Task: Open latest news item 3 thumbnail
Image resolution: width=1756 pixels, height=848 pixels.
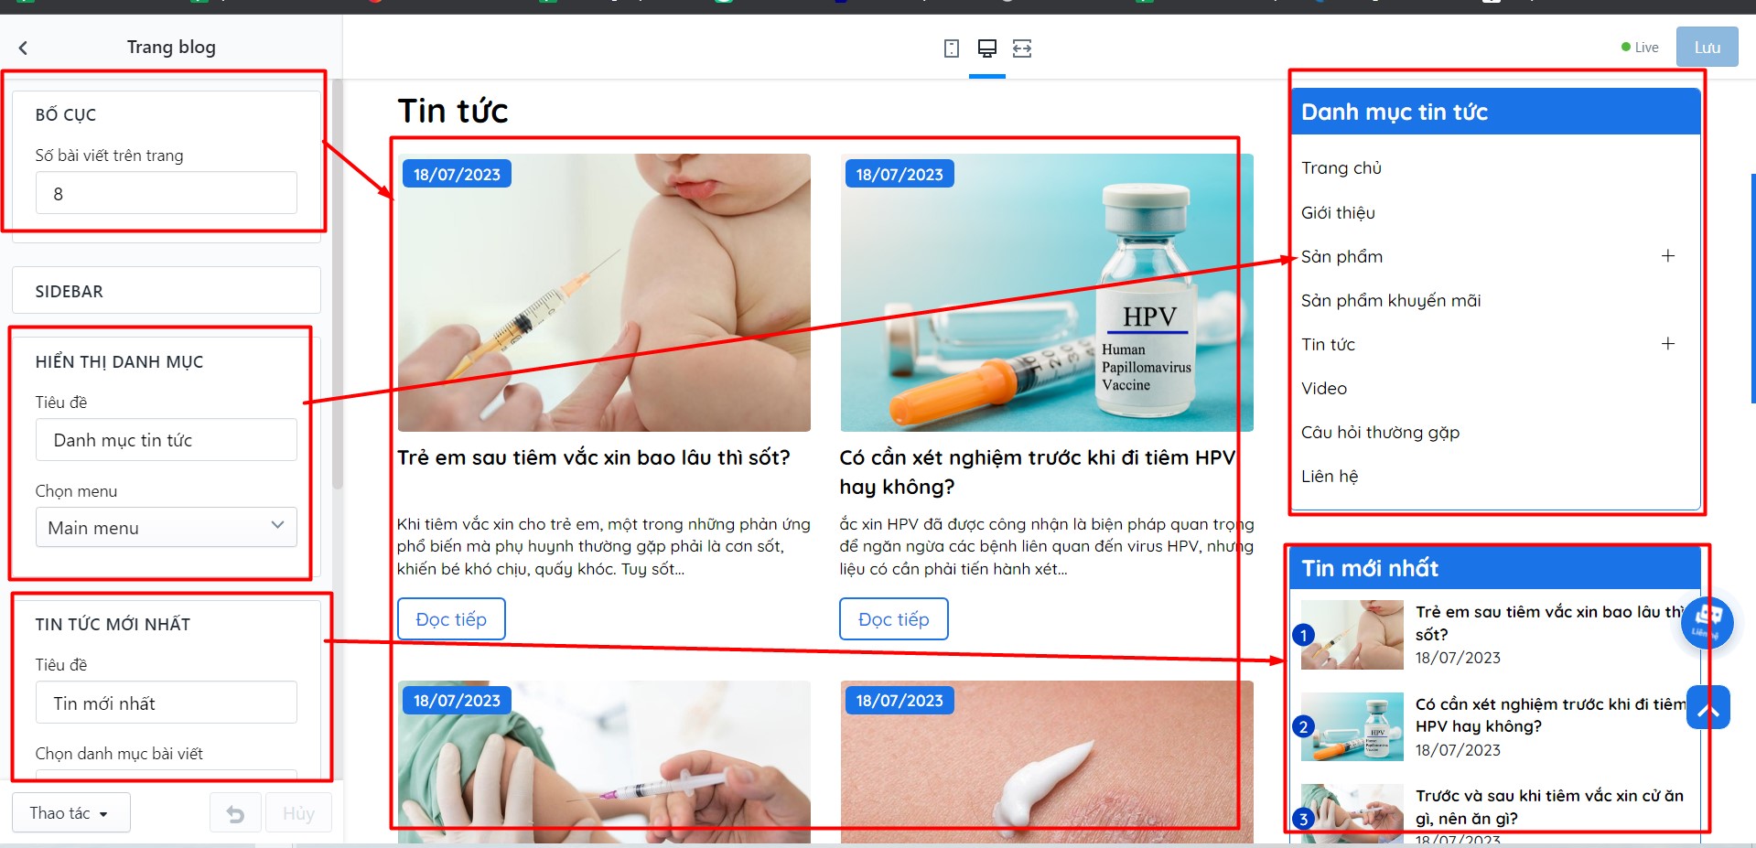Action: click(x=1352, y=813)
